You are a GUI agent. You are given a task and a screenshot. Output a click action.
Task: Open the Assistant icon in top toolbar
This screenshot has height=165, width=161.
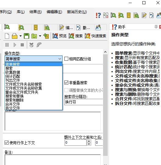[x=98, y=15]
